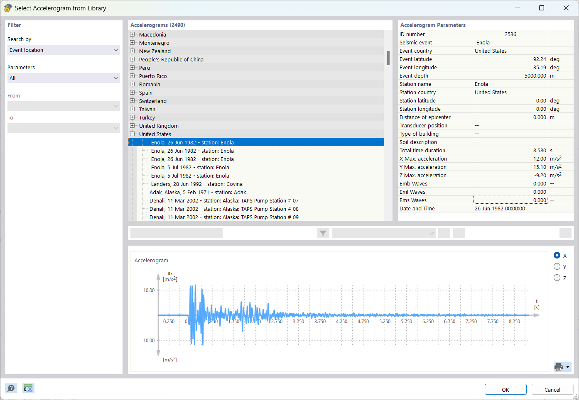Collapse the United States tree node
The width and height of the screenshot is (579, 400).
tap(132, 134)
